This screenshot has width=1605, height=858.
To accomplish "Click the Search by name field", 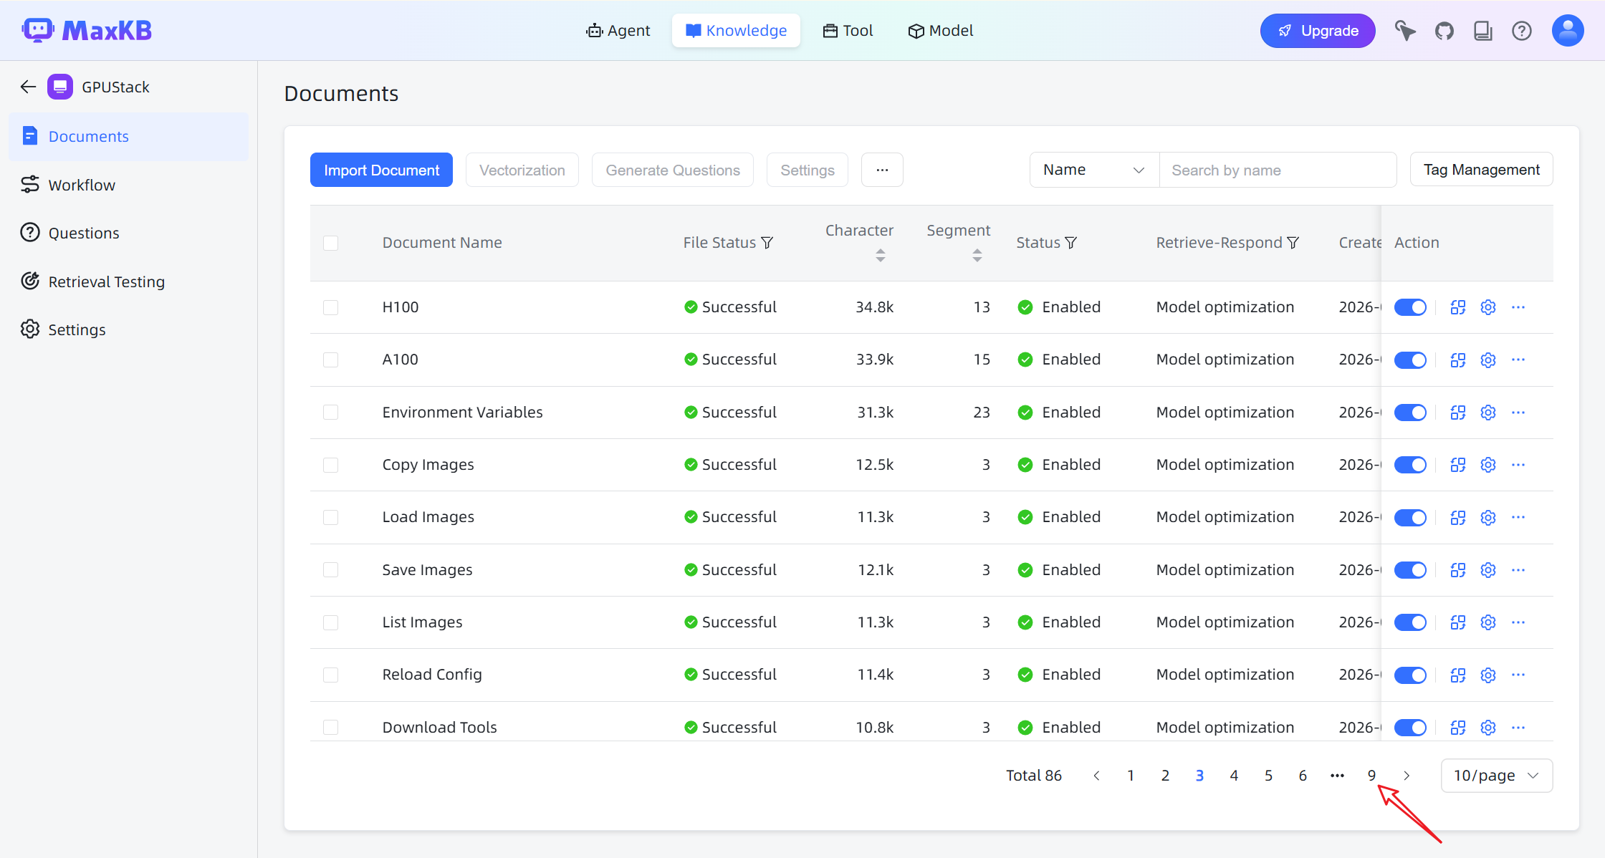I will [1278, 170].
